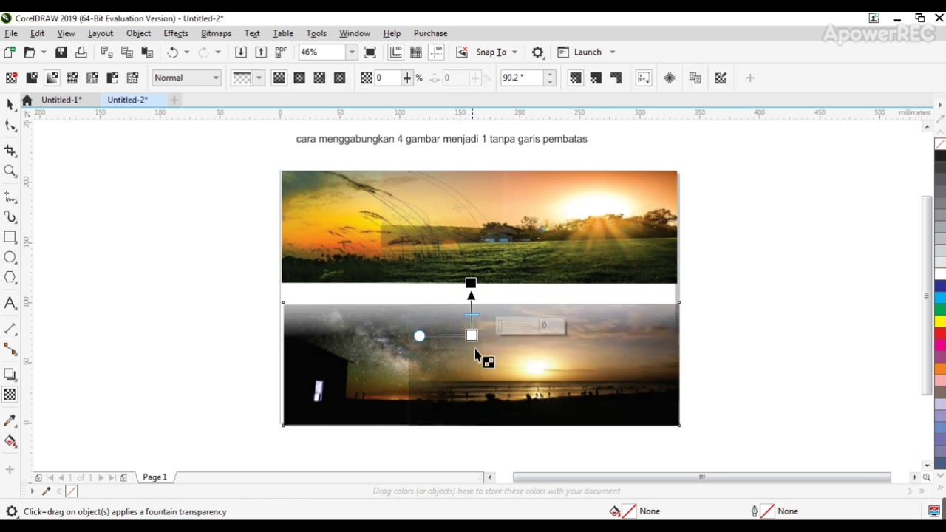Select the Polygon tool
The height and width of the screenshot is (532, 946).
click(10, 278)
